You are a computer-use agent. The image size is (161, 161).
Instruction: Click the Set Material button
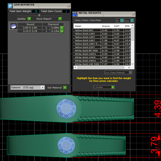click(x=54, y=87)
